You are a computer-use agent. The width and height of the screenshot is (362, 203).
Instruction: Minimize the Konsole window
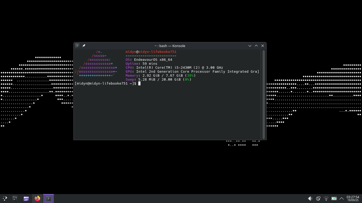click(250, 46)
